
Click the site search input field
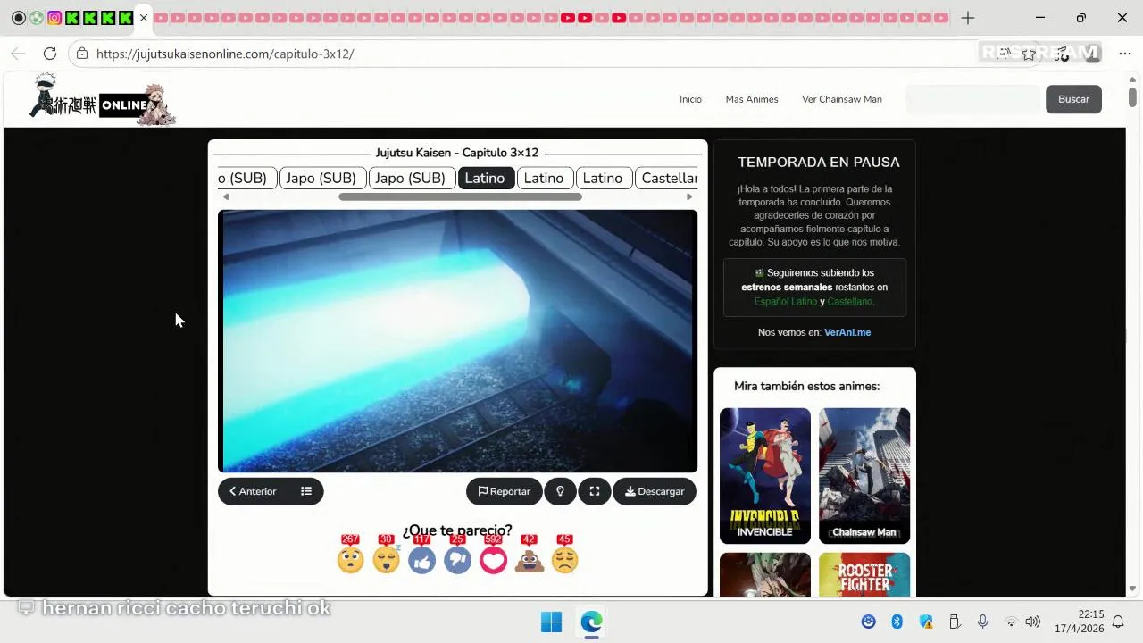973,99
